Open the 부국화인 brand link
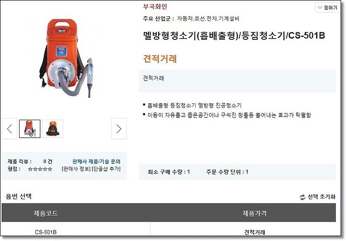The image size is (346, 241). click(155, 6)
